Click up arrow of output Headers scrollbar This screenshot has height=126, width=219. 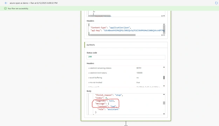point(164,67)
